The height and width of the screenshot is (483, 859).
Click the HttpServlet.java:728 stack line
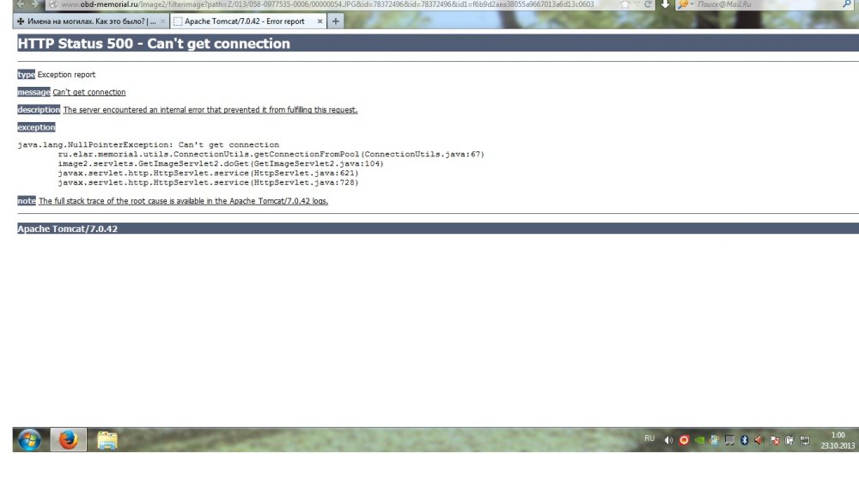208,182
